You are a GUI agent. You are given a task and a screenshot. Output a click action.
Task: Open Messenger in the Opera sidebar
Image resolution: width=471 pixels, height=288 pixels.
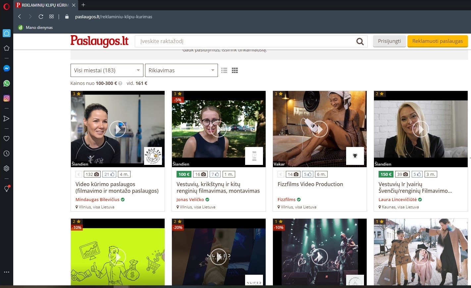[6, 68]
